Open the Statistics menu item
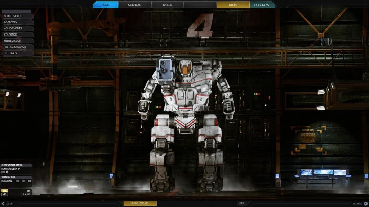The image size is (369, 207). click(17, 34)
